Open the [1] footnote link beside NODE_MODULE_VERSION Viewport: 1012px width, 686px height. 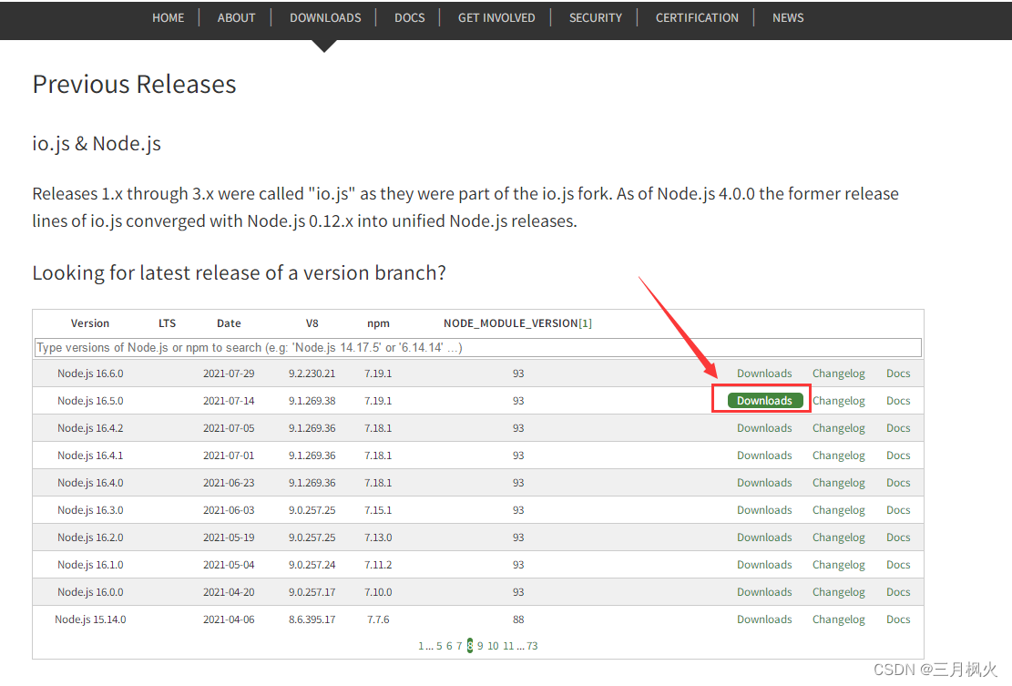tap(586, 323)
